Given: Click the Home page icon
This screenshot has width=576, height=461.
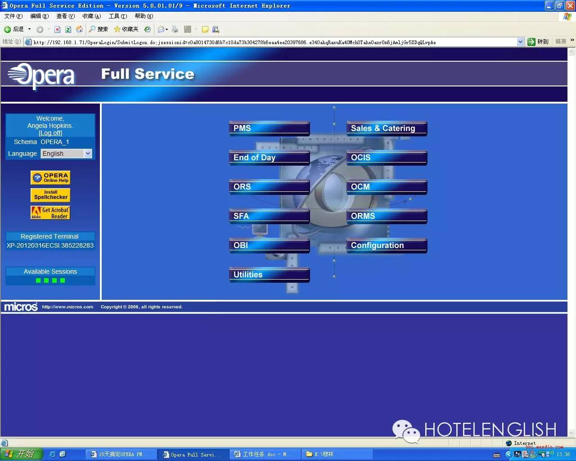Looking at the screenshot, I should tap(79, 29).
